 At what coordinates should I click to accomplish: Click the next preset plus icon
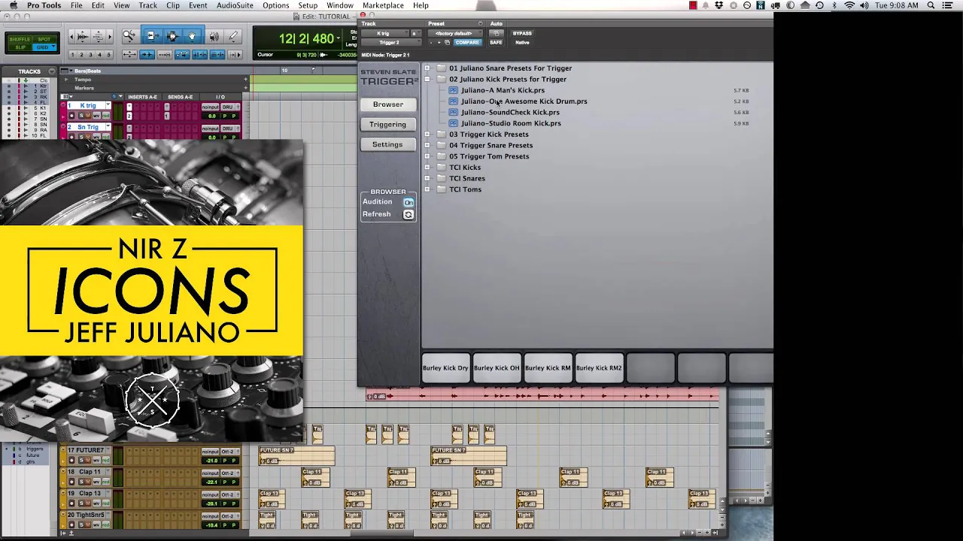pos(439,43)
